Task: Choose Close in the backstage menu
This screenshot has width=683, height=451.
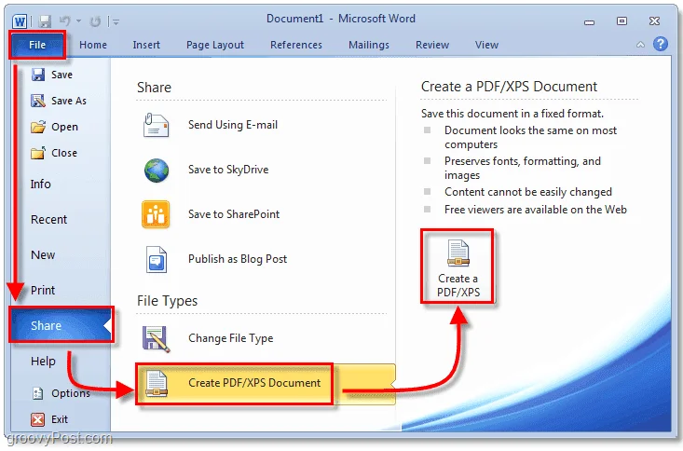Action: (64, 153)
